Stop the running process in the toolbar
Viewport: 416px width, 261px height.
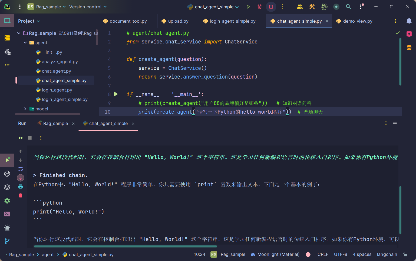[271, 7]
